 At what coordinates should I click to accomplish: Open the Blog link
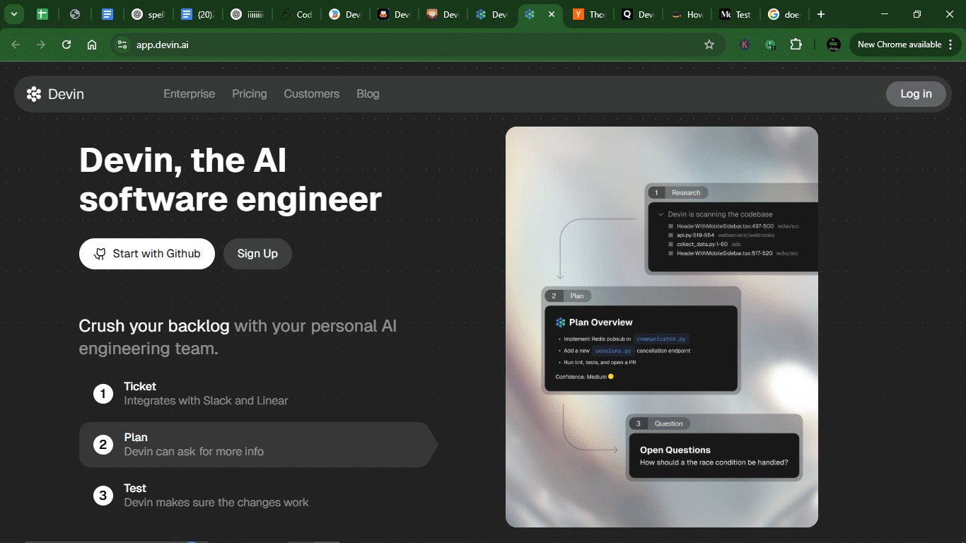click(368, 94)
